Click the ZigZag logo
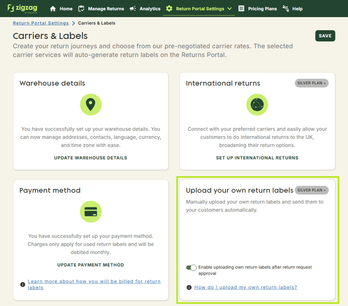Image resolution: width=348 pixels, height=306 pixels. pos(23,8)
